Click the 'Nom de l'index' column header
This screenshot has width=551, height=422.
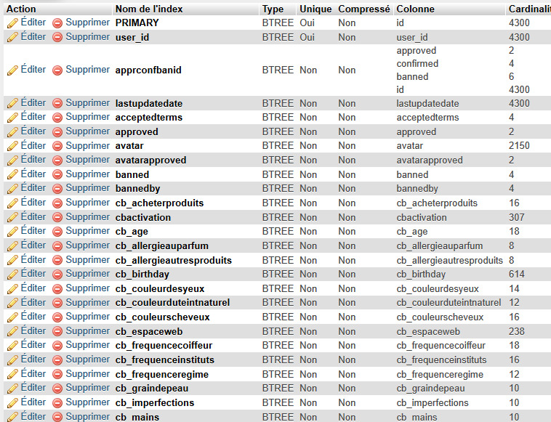(149, 9)
